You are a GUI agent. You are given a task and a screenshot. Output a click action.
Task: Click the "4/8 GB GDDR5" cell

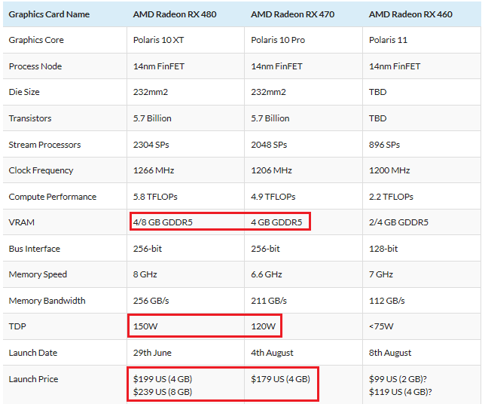(x=163, y=222)
